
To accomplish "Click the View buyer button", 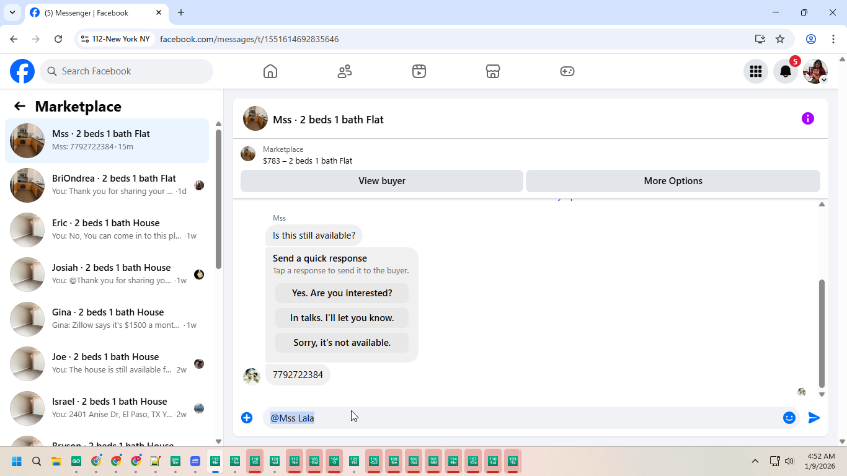I will click(382, 181).
